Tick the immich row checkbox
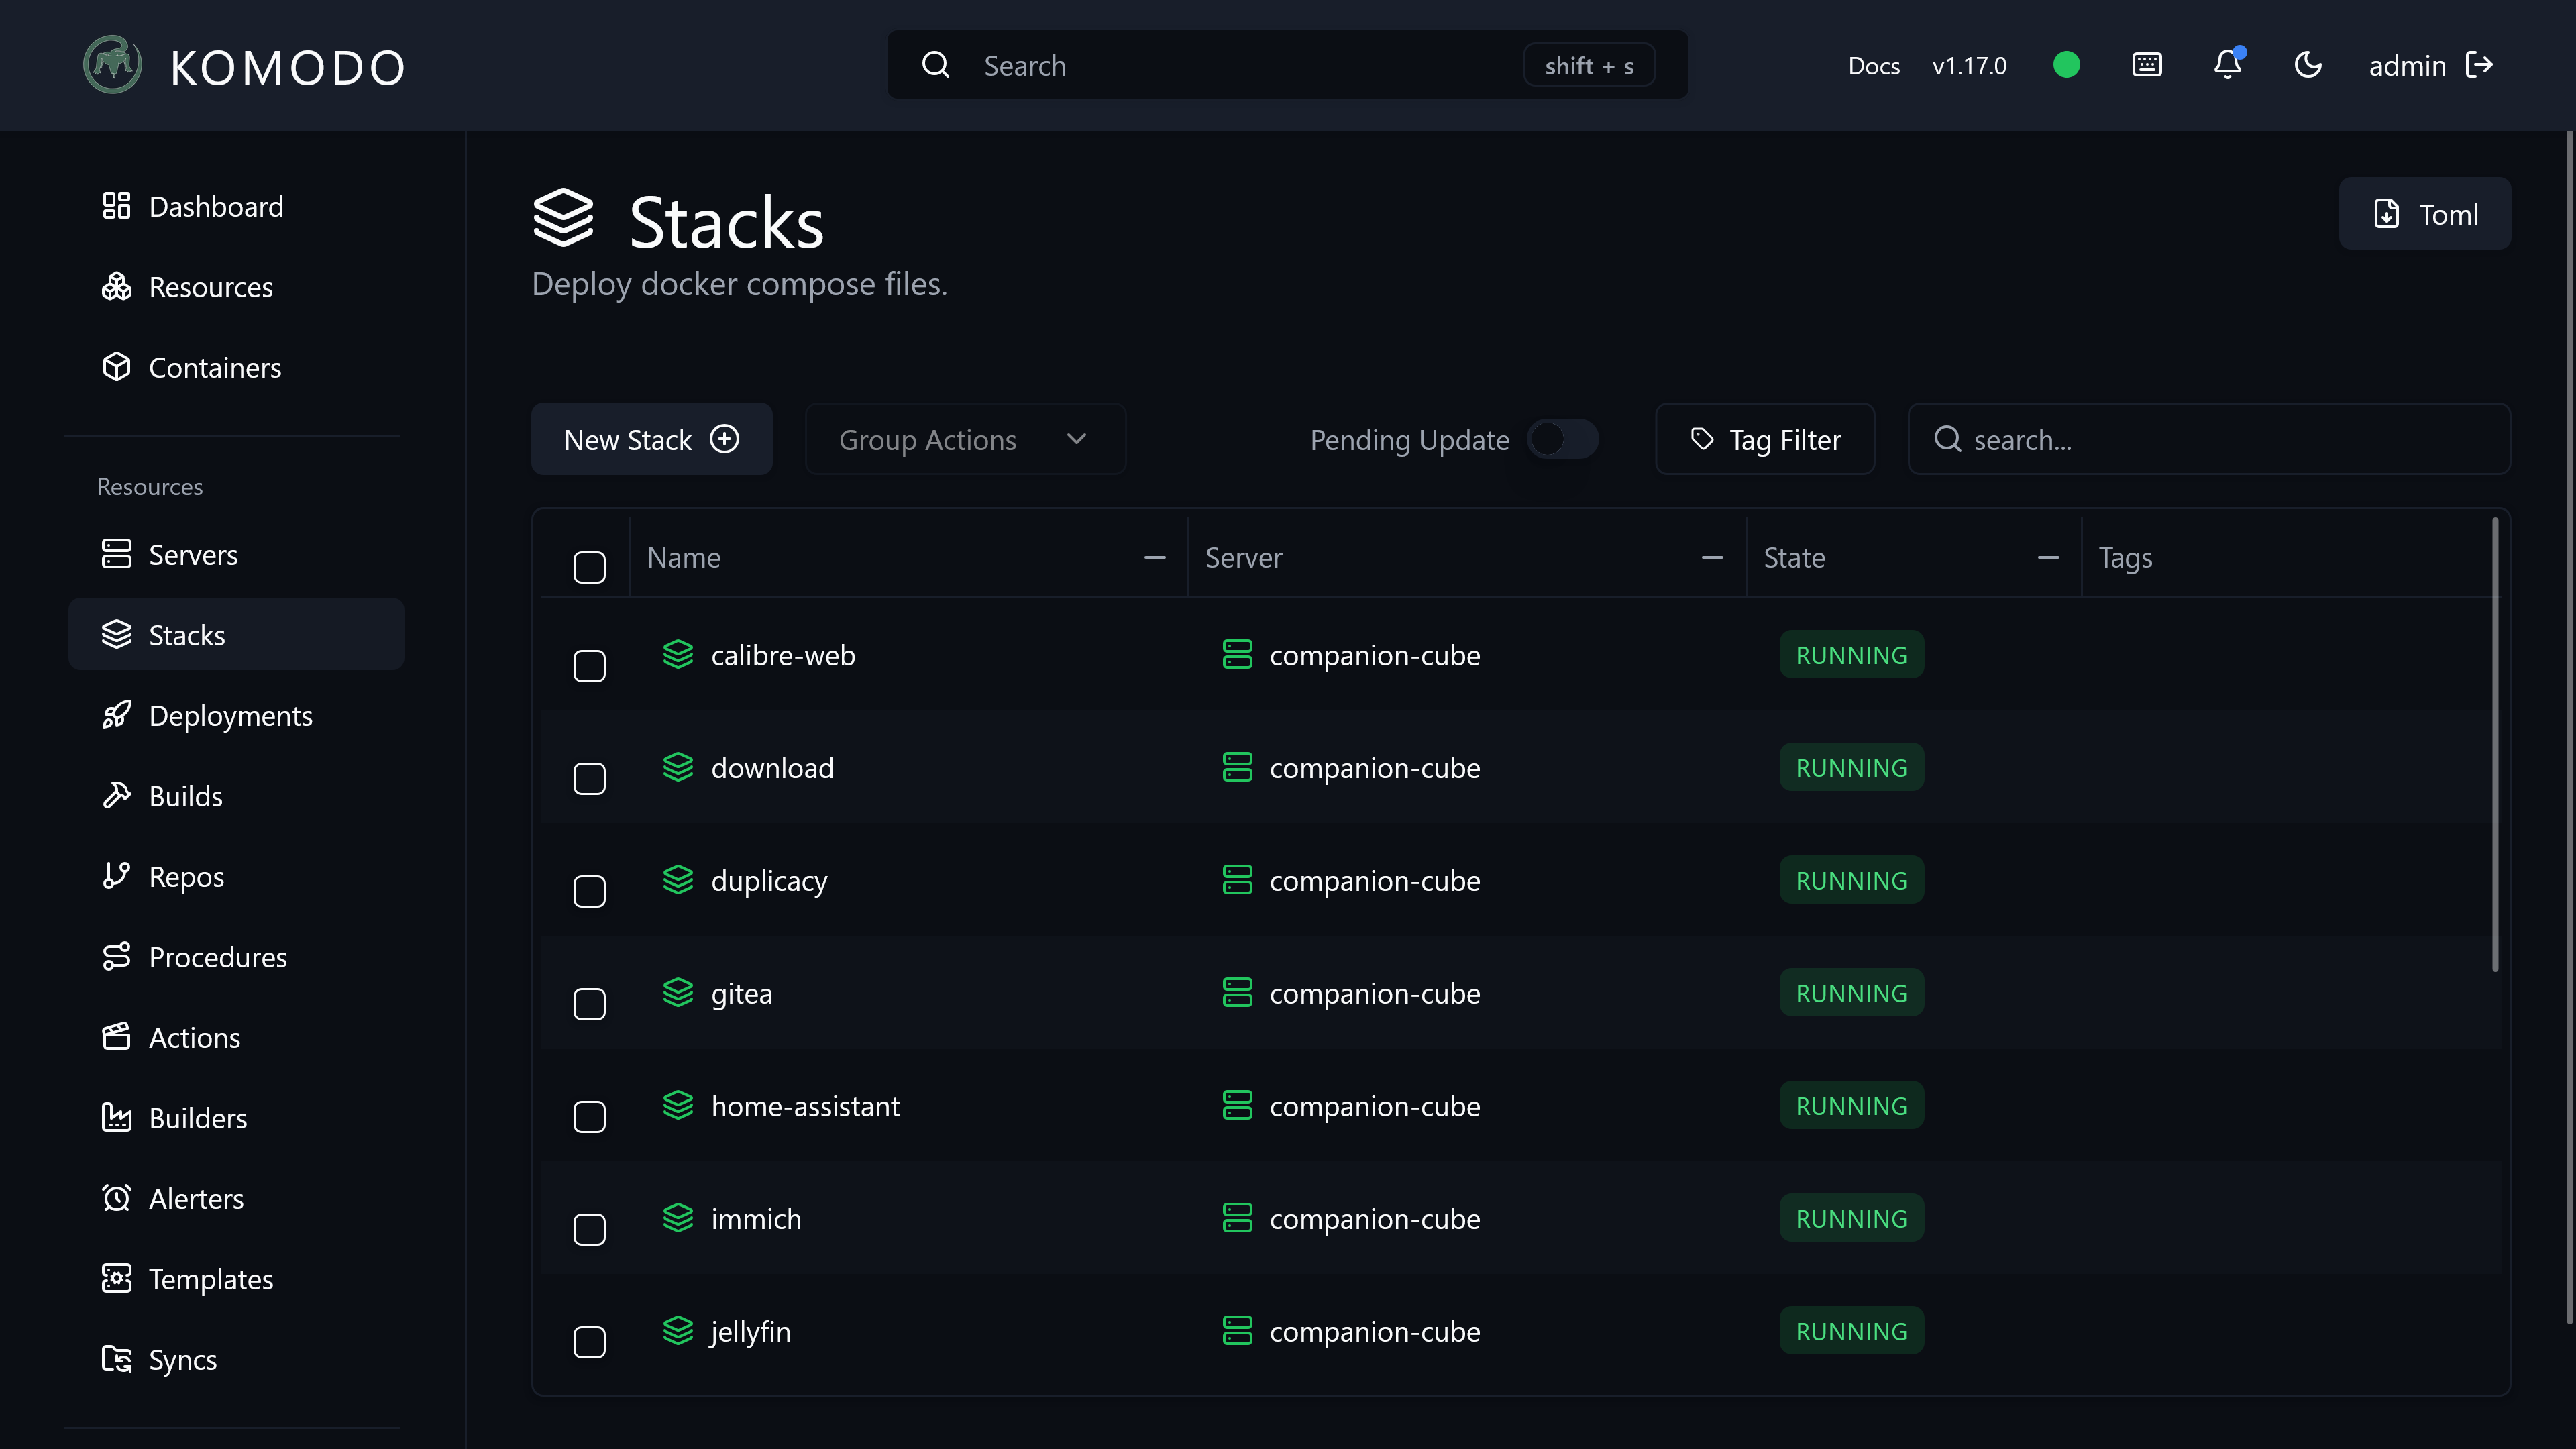This screenshot has height=1449, width=2576. click(589, 1229)
